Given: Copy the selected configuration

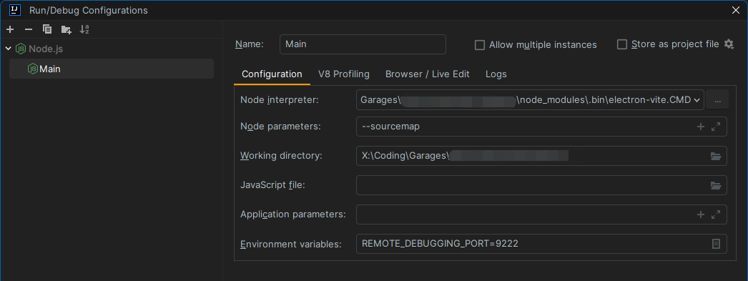Looking at the screenshot, I should pyautogui.click(x=46, y=29).
